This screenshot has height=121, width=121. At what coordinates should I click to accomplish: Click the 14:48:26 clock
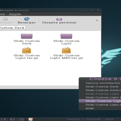12,119
